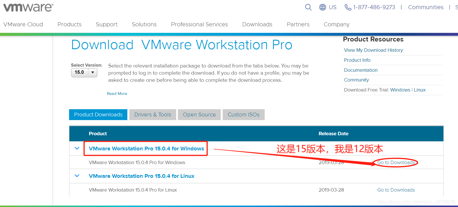
Task: Switch to the Drivers & Tools tab
Action: (x=153, y=115)
